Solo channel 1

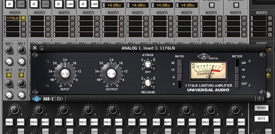[9, 122]
